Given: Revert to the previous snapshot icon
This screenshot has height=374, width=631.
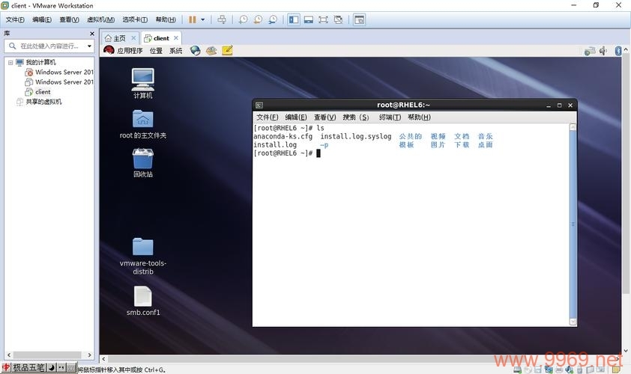Looking at the screenshot, I should point(258,19).
